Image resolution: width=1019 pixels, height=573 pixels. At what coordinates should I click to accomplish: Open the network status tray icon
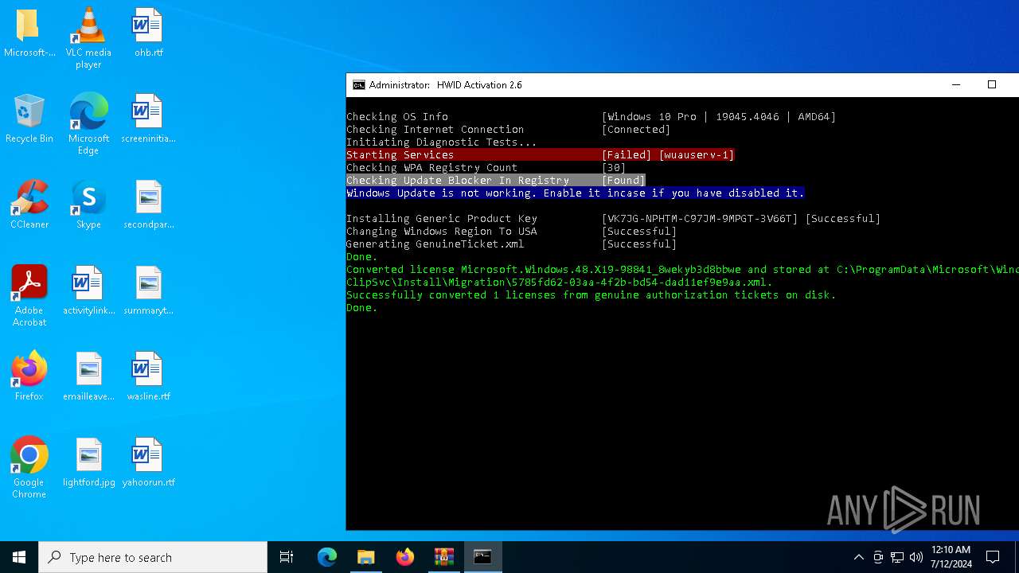coord(897,557)
